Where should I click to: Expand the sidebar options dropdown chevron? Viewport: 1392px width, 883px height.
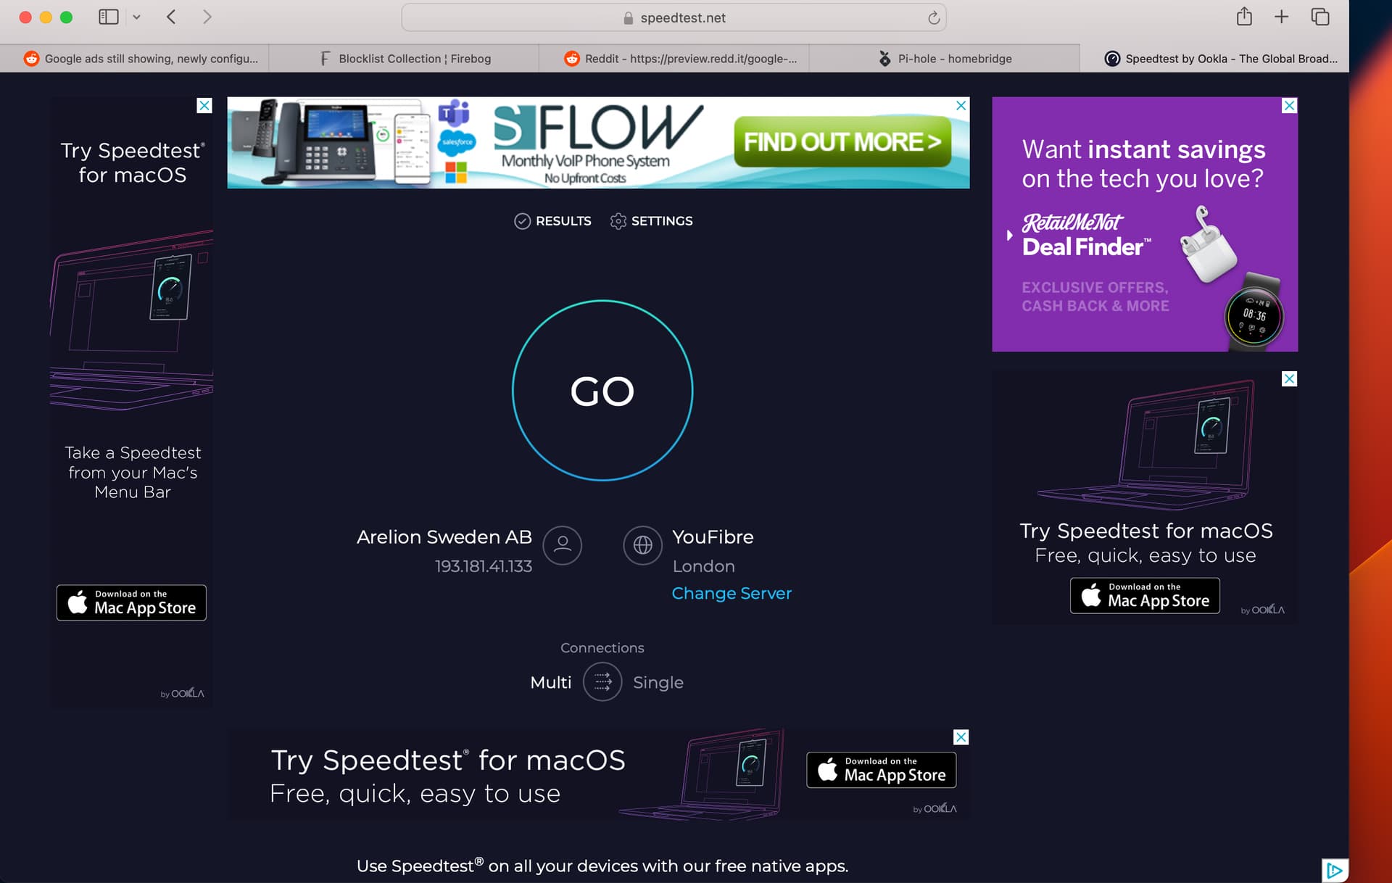tap(136, 17)
